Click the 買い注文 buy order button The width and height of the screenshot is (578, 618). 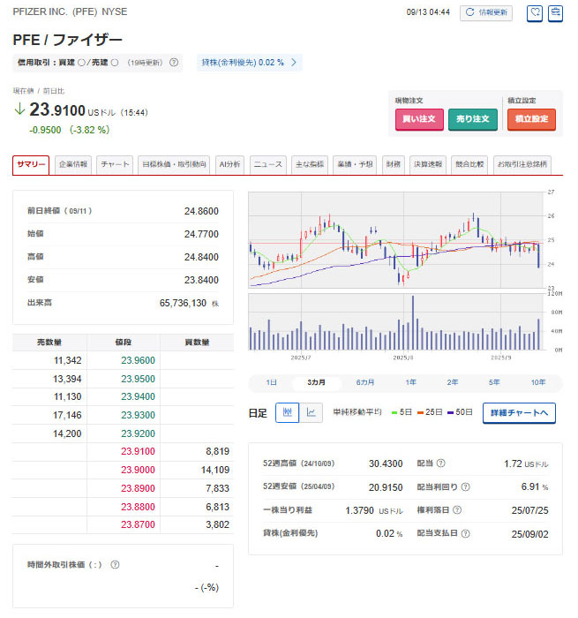coord(419,119)
